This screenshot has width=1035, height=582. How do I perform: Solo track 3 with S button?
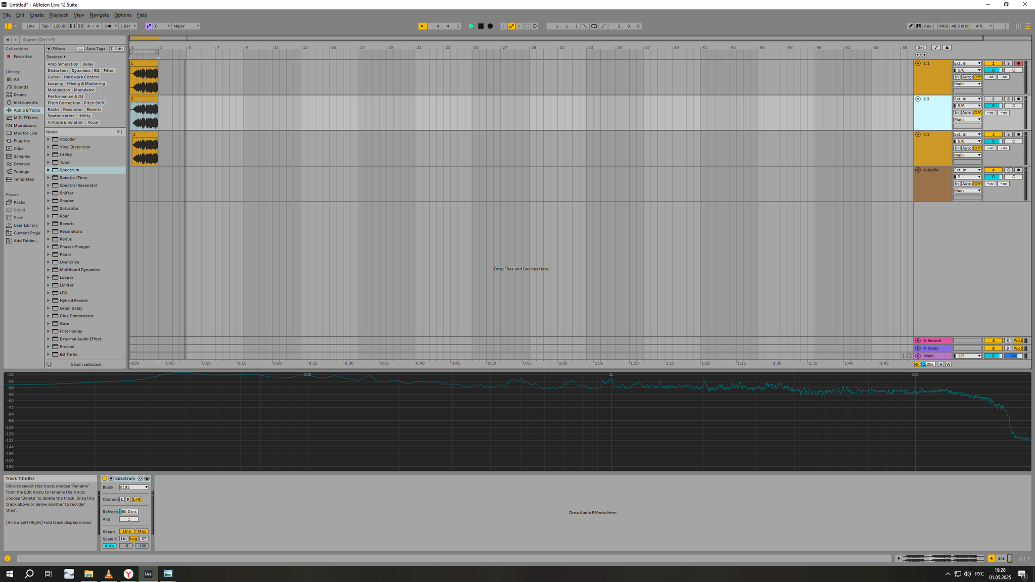1008,134
